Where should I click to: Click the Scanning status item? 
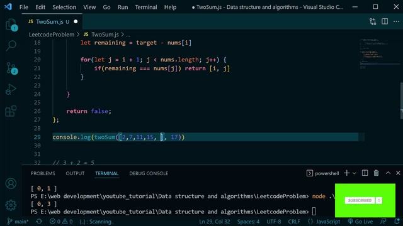tap(96, 222)
